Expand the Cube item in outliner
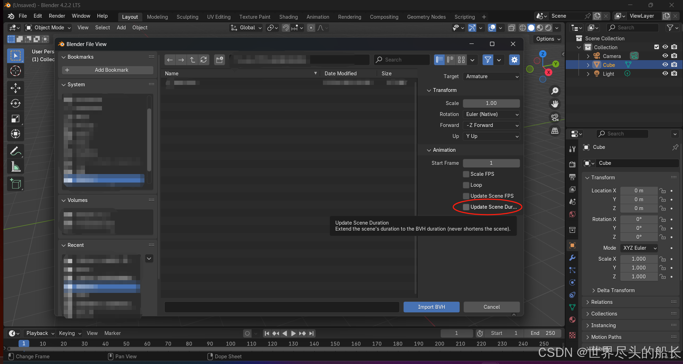The image size is (683, 364). pyautogui.click(x=588, y=65)
